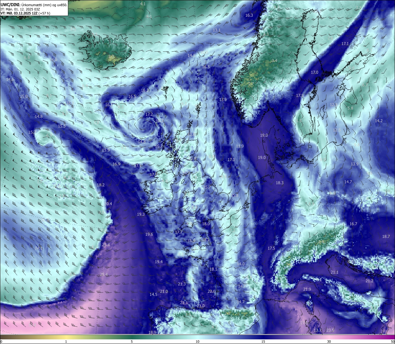This screenshot has width=395, height=344.
Task: Click the 15.5 value label
Action: 62,126
